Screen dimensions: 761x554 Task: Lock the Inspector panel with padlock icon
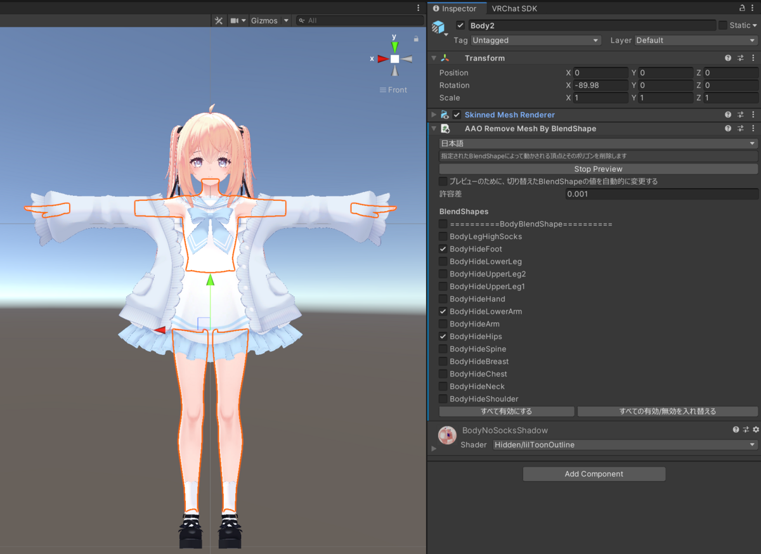[x=743, y=8]
